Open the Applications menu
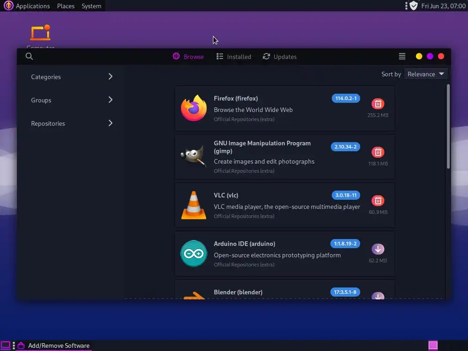This screenshot has width=468, height=351. click(x=32, y=6)
